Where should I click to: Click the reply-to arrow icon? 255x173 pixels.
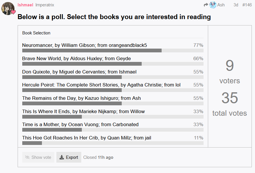(206, 5)
